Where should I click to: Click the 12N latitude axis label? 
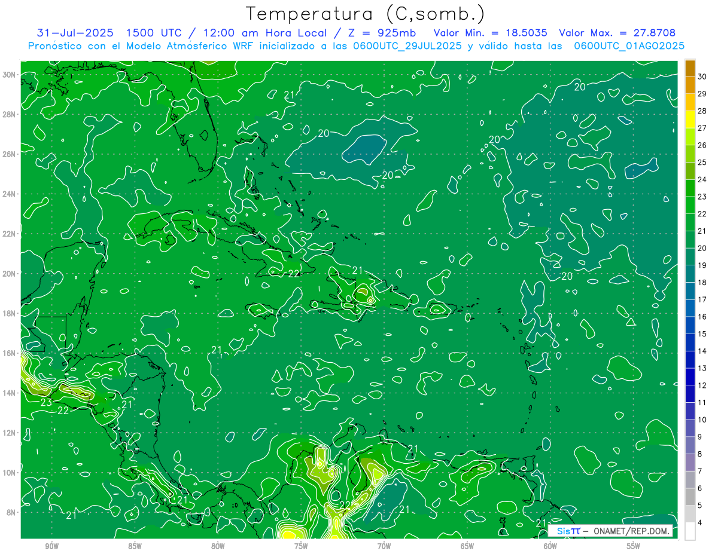(x=9, y=433)
